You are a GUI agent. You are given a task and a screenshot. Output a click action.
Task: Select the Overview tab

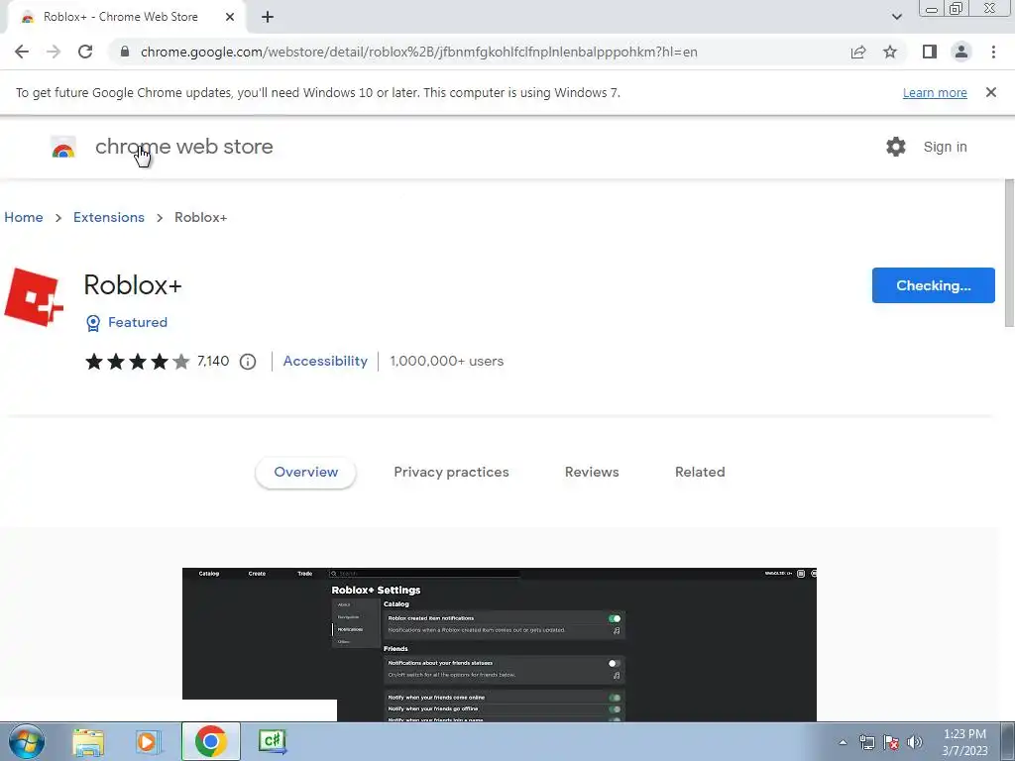coord(305,473)
